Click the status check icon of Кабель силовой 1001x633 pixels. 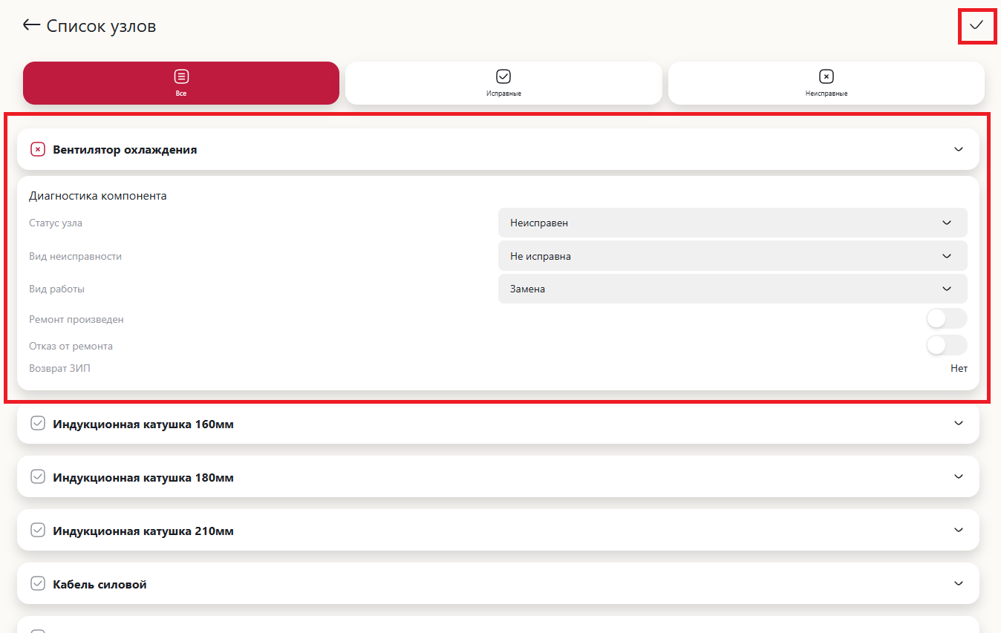(x=38, y=583)
